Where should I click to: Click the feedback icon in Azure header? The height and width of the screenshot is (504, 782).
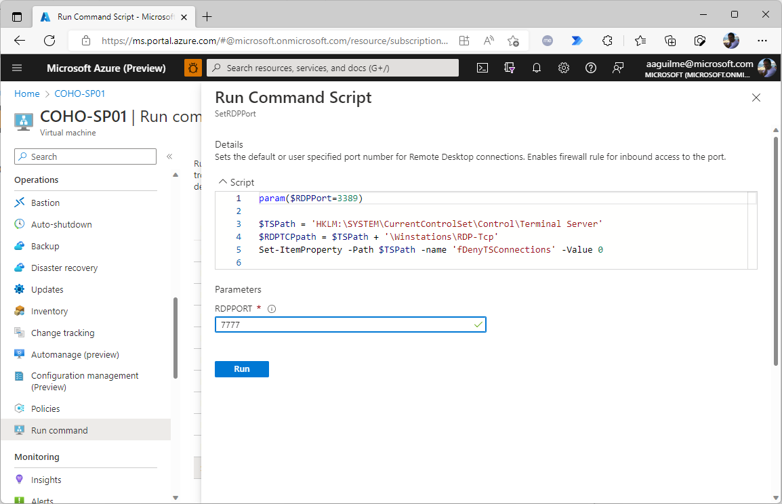pyautogui.click(x=618, y=68)
